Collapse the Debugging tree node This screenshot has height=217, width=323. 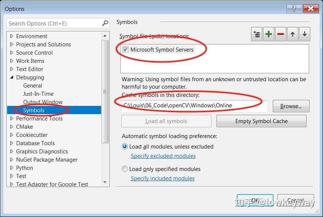(x=12, y=77)
